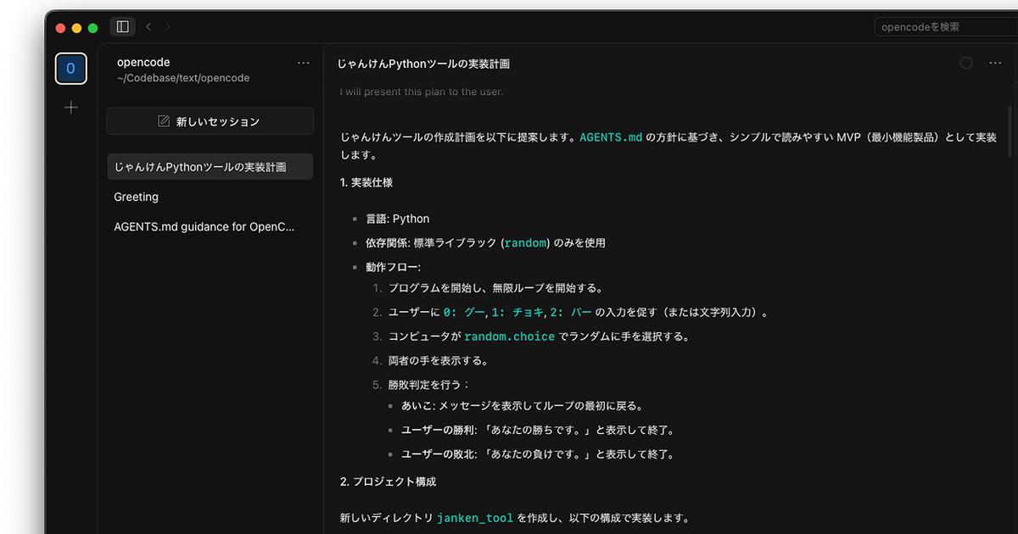Click the 言語: Python bullet

point(398,219)
